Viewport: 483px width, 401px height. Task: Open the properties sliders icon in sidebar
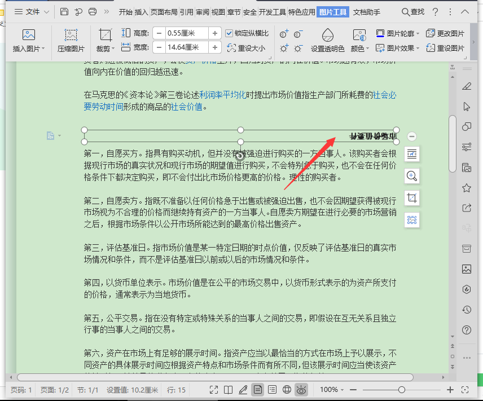coord(467,147)
